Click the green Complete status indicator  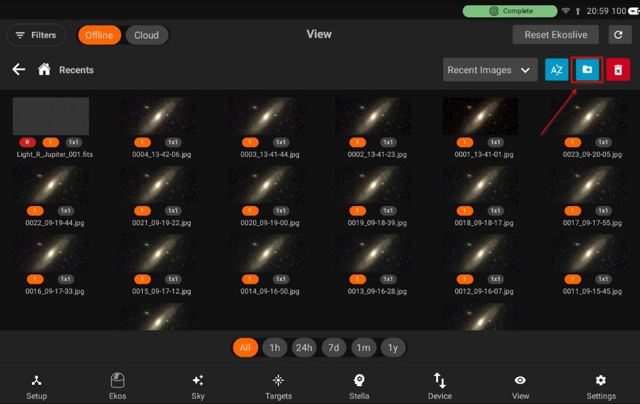pos(510,11)
